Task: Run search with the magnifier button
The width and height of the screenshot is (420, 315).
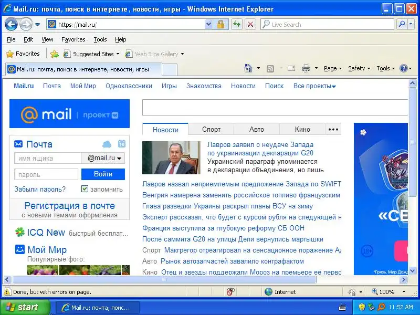Action: coord(402,25)
